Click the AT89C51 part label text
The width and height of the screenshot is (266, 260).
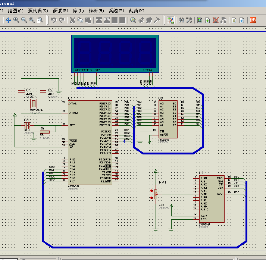point(73,186)
